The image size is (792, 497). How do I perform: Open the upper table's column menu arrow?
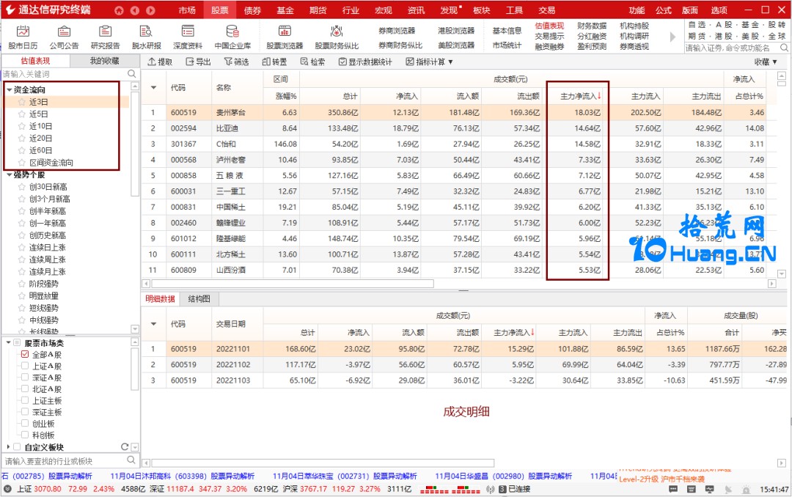pos(153,88)
